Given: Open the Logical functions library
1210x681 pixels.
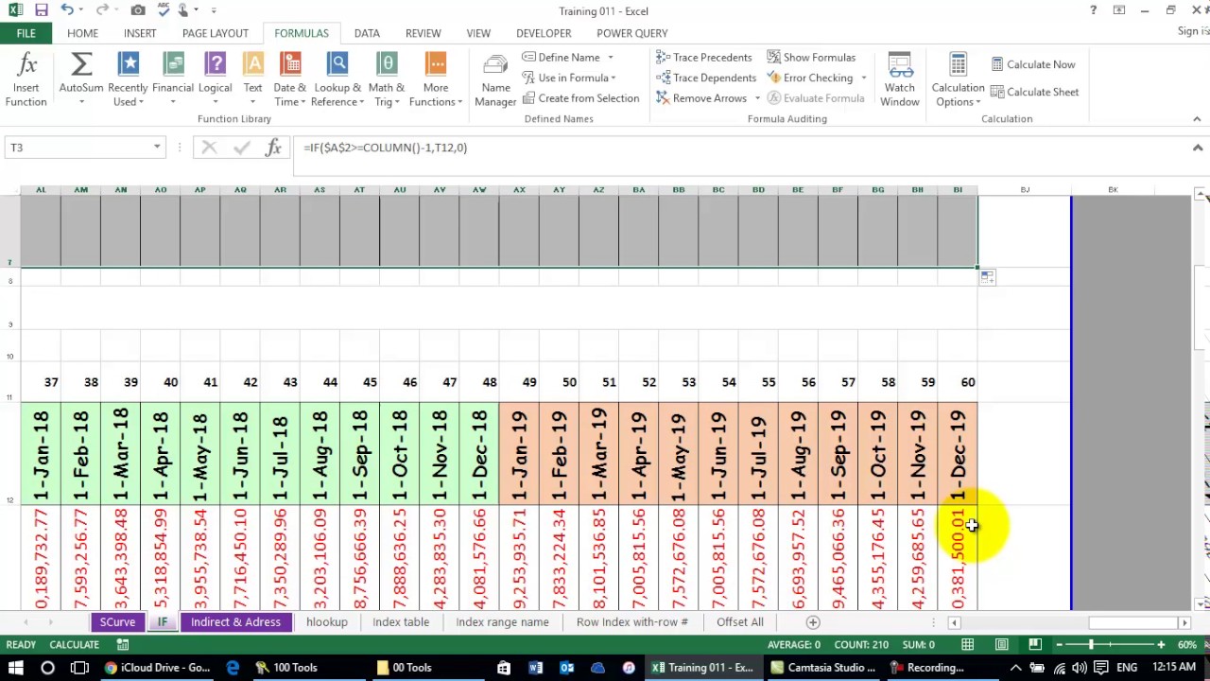Looking at the screenshot, I should (x=215, y=79).
